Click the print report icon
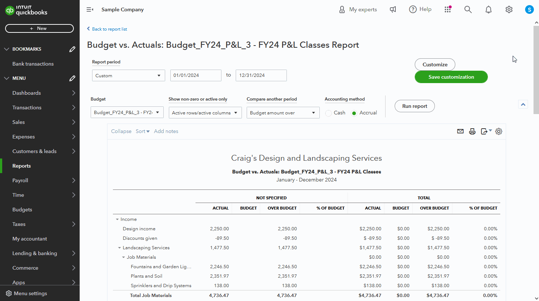This screenshot has height=301, width=539. 472,131
